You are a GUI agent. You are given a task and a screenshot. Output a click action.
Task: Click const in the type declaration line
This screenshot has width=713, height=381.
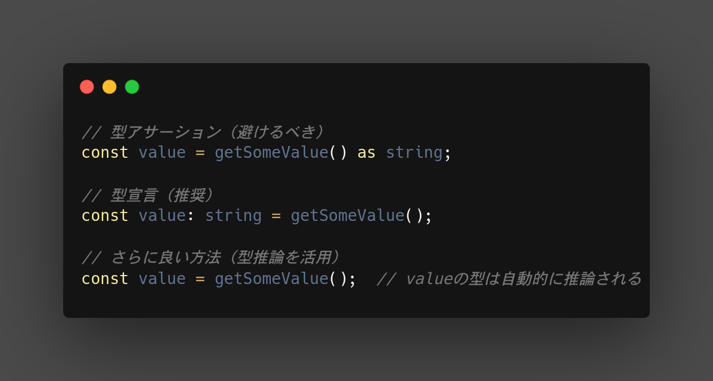tap(105, 216)
